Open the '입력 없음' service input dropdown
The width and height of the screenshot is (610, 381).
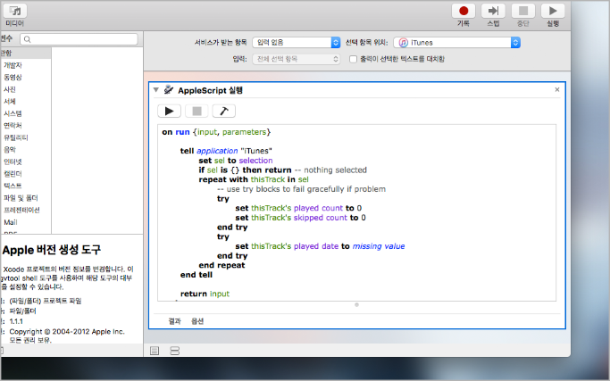(x=297, y=42)
